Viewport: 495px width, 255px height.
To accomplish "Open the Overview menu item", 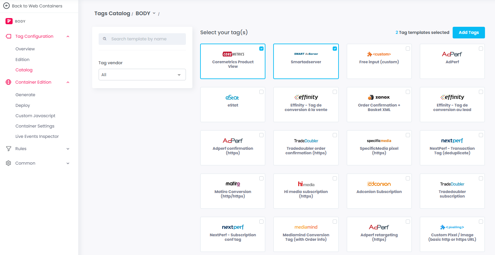I will tap(25, 49).
